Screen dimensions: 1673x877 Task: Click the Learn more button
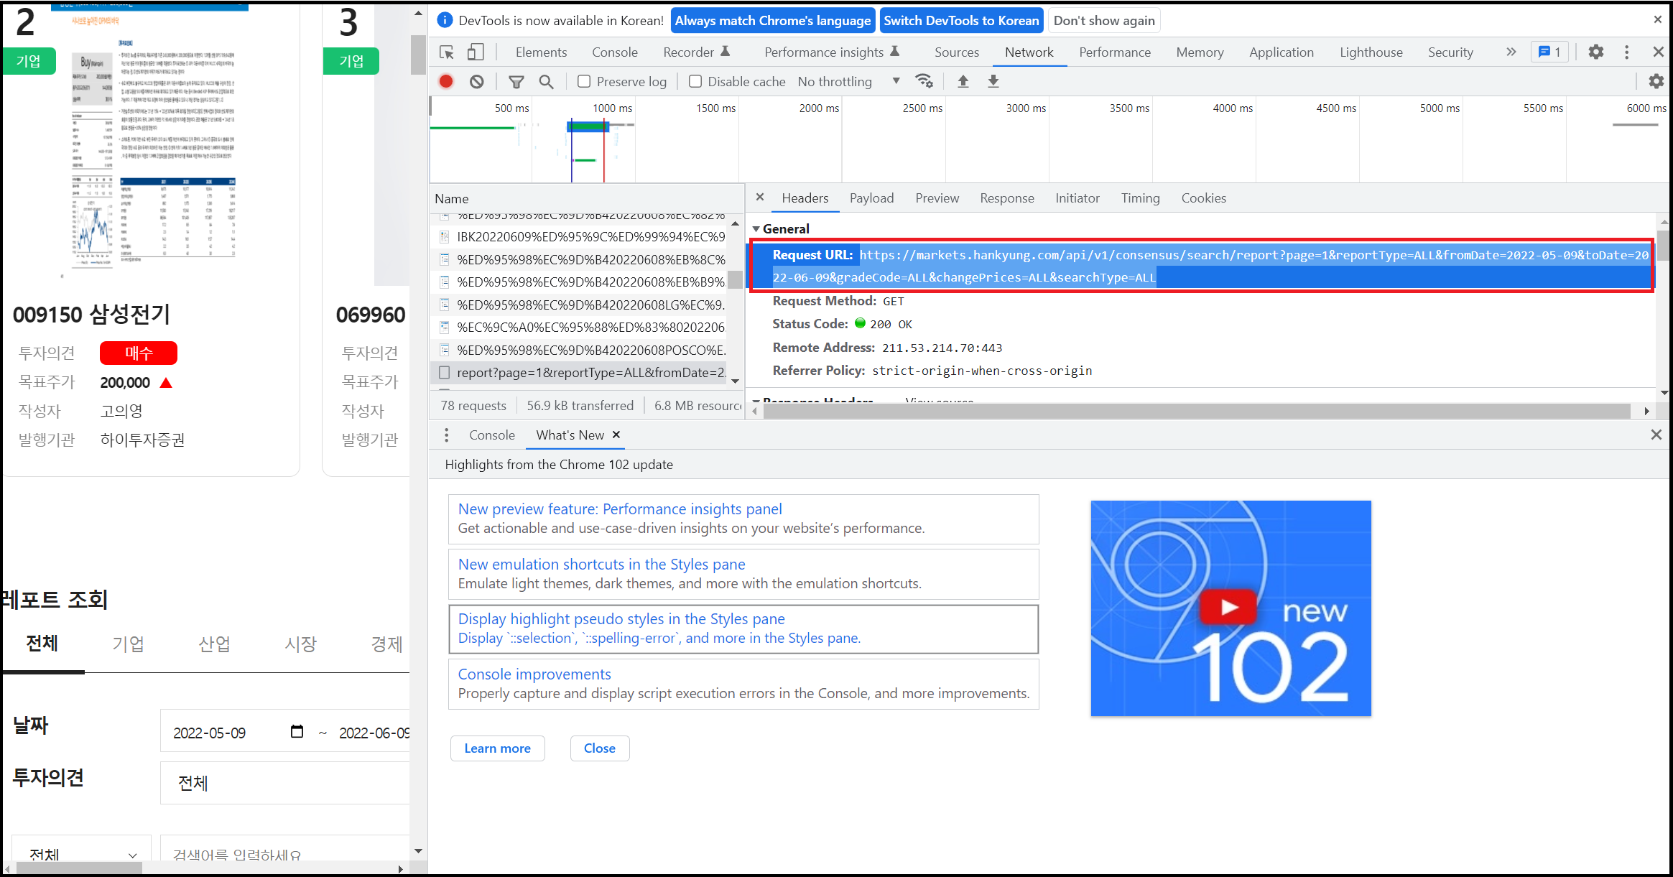point(497,748)
